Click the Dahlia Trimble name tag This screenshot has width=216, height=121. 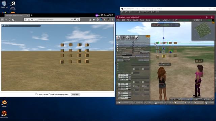click(165, 64)
